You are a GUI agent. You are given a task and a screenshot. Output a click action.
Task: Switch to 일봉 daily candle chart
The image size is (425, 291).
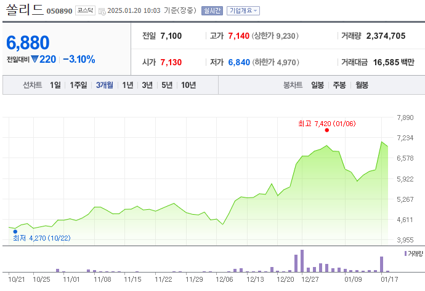pos(317,85)
